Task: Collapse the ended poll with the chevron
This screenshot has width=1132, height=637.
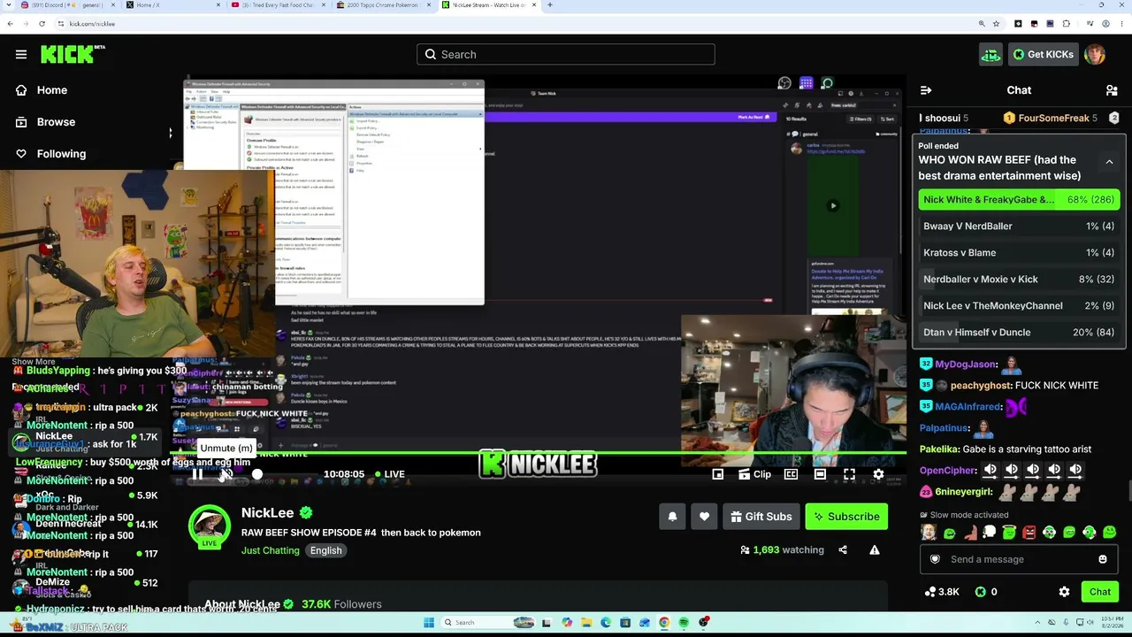Action: click(x=1109, y=162)
